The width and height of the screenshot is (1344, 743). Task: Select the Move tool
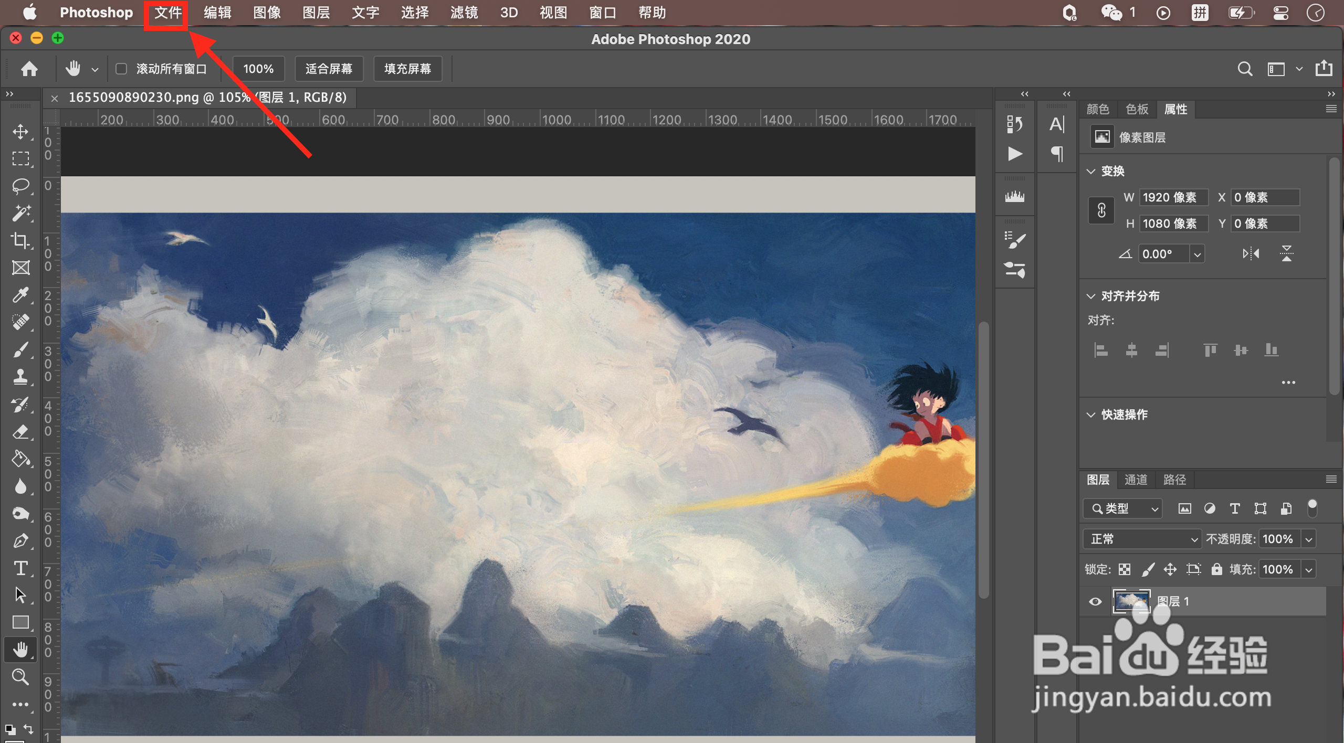pyautogui.click(x=20, y=131)
